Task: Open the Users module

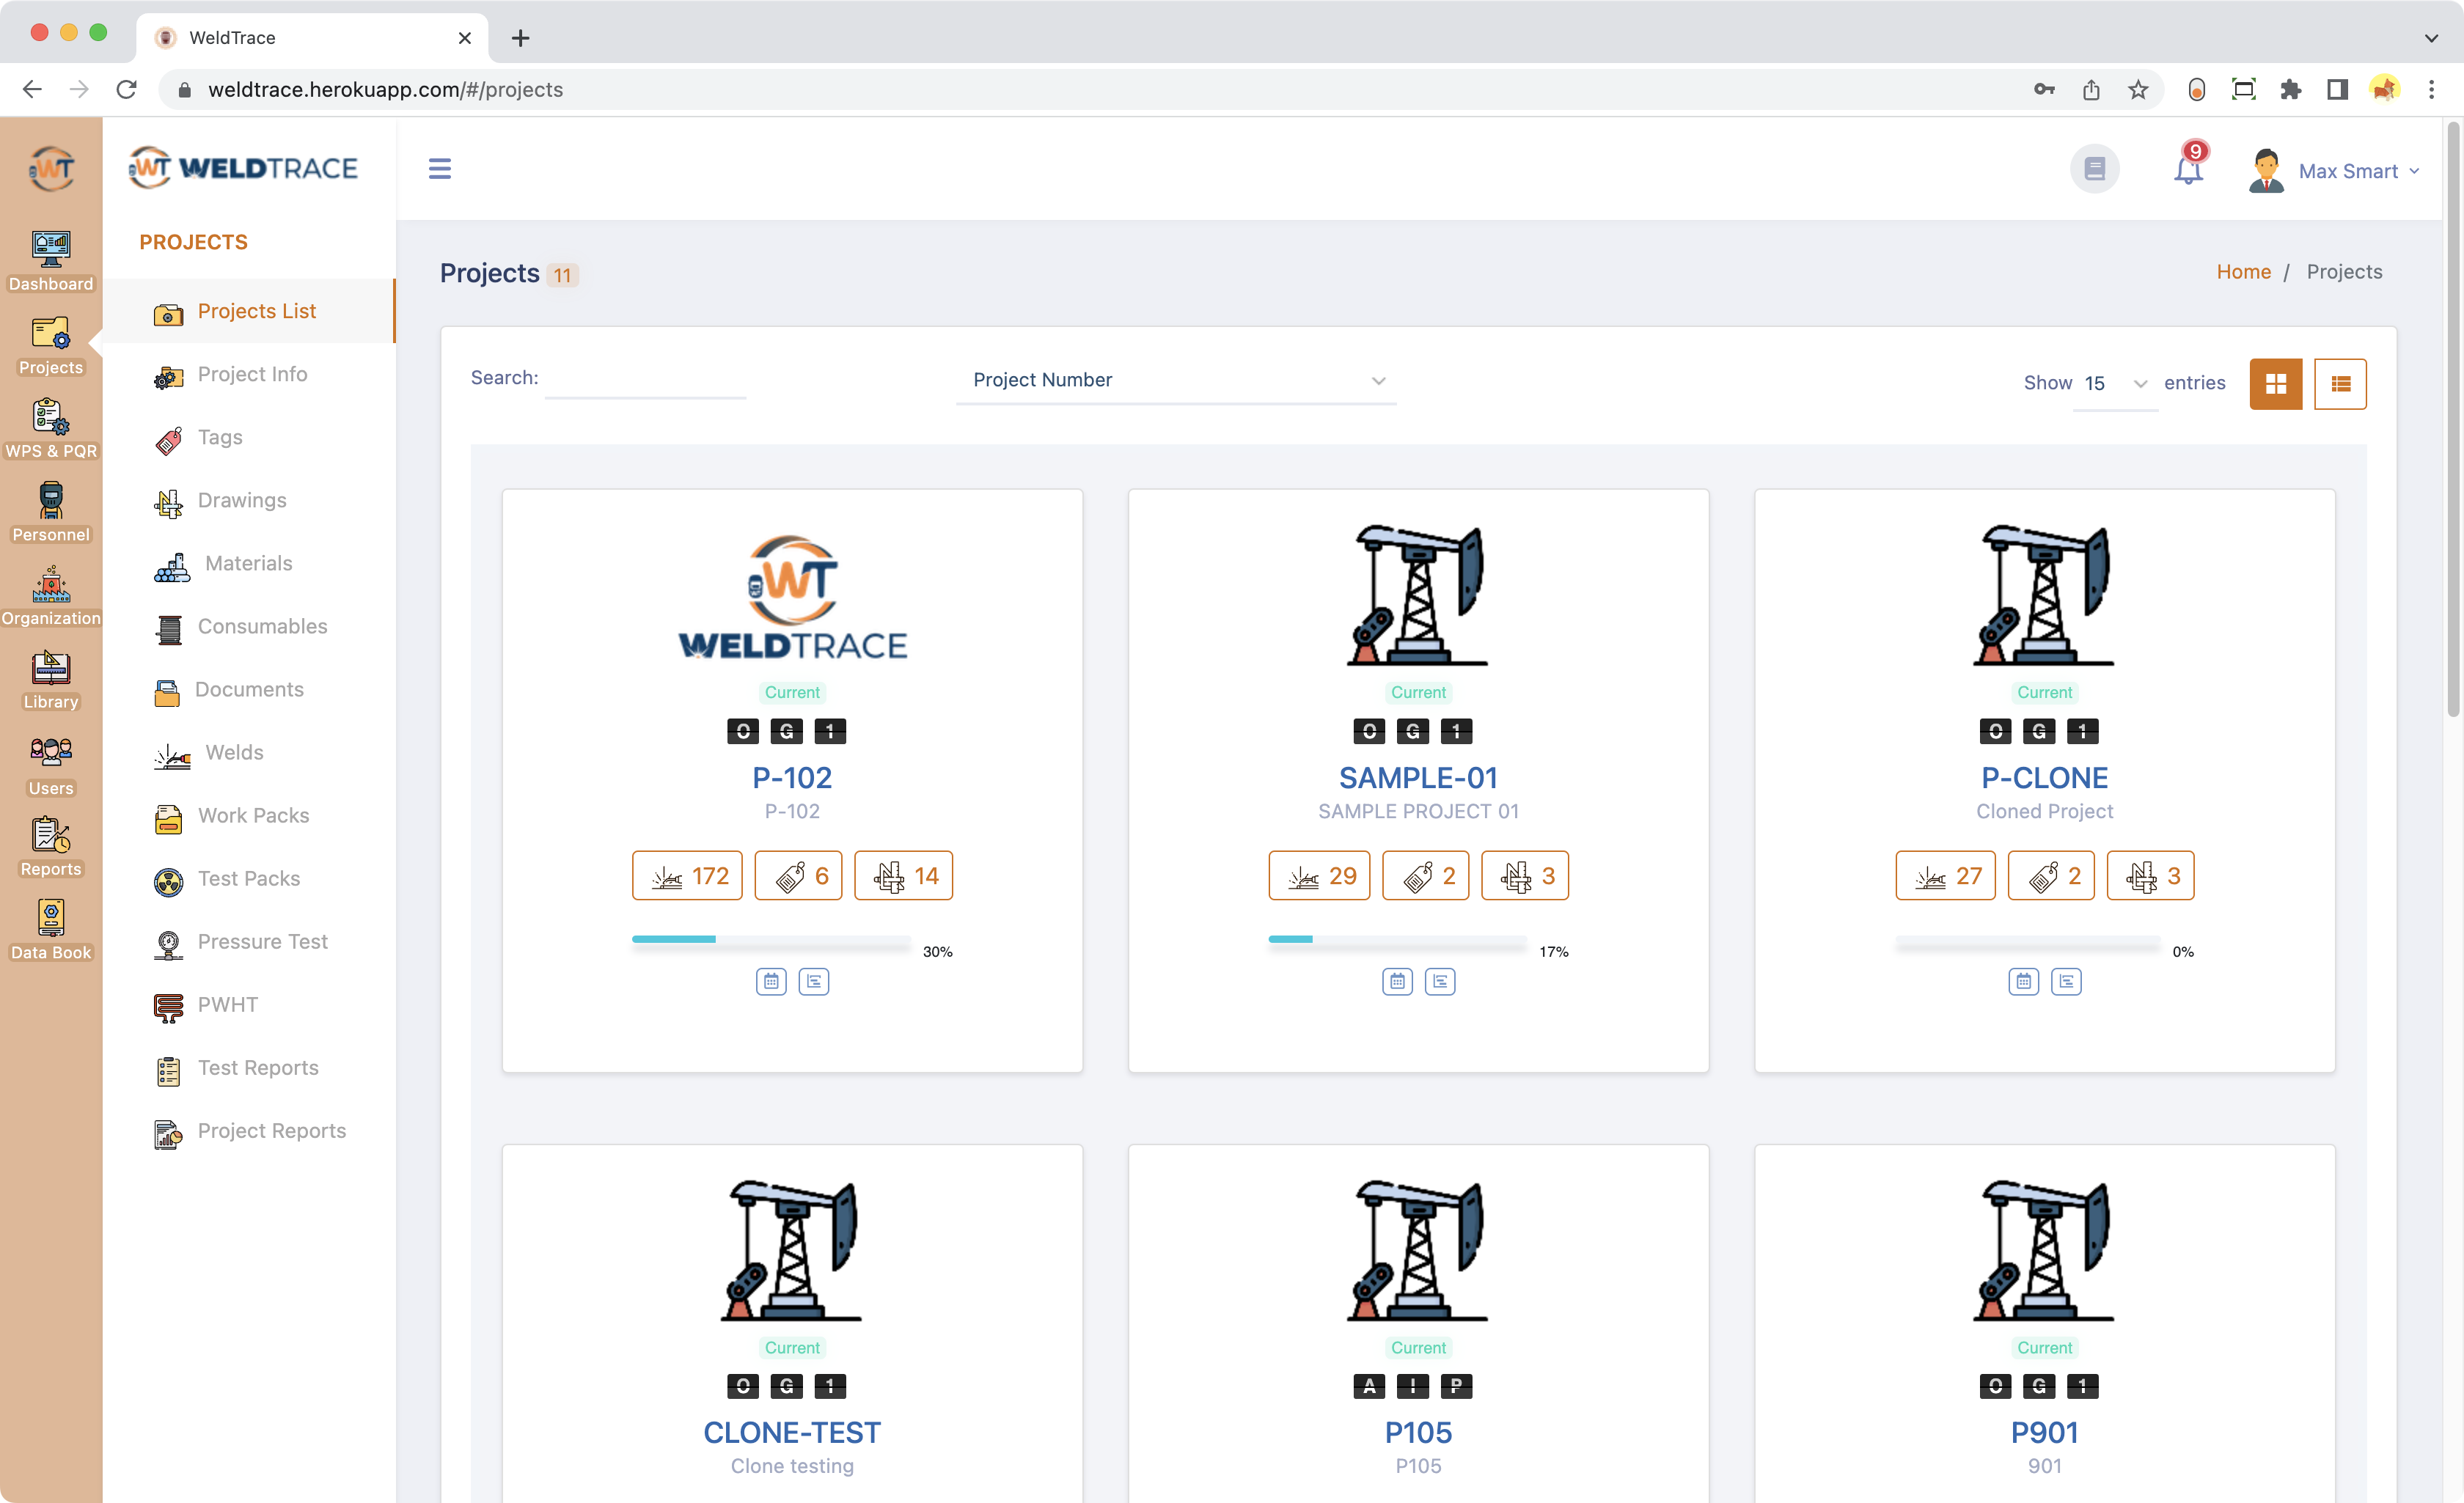Action: pos(51,766)
